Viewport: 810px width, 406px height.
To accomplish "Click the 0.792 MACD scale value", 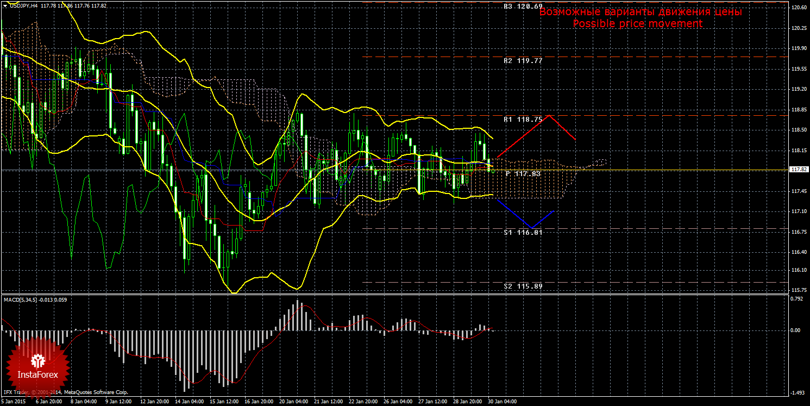I will pyautogui.click(x=796, y=299).
